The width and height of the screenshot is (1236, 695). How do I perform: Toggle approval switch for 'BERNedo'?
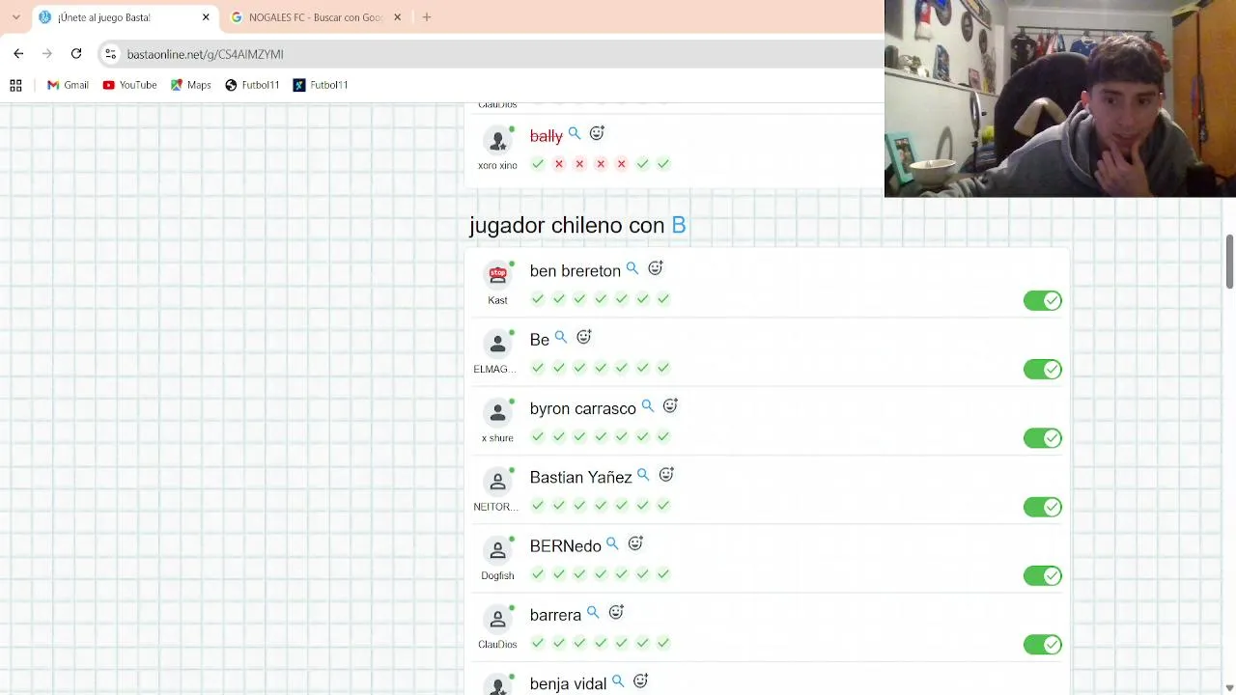(x=1043, y=576)
